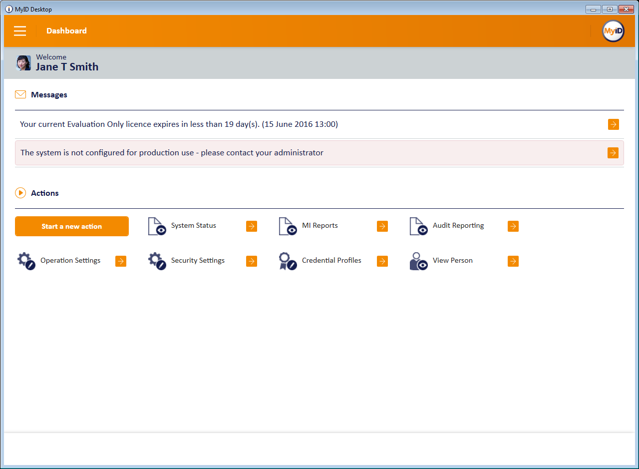Image resolution: width=639 pixels, height=469 pixels.
Task: Click the MyID logo icon
Action: click(613, 31)
